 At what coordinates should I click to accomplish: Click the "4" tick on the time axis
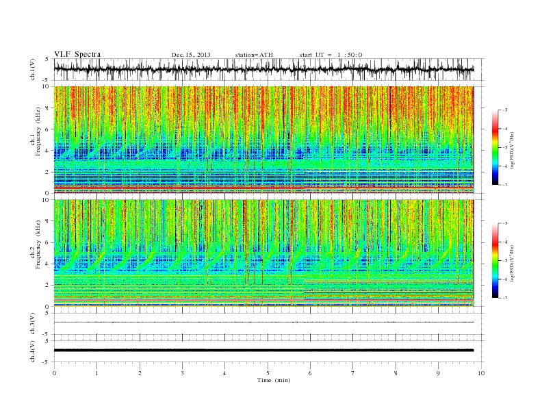click(224, 373)
